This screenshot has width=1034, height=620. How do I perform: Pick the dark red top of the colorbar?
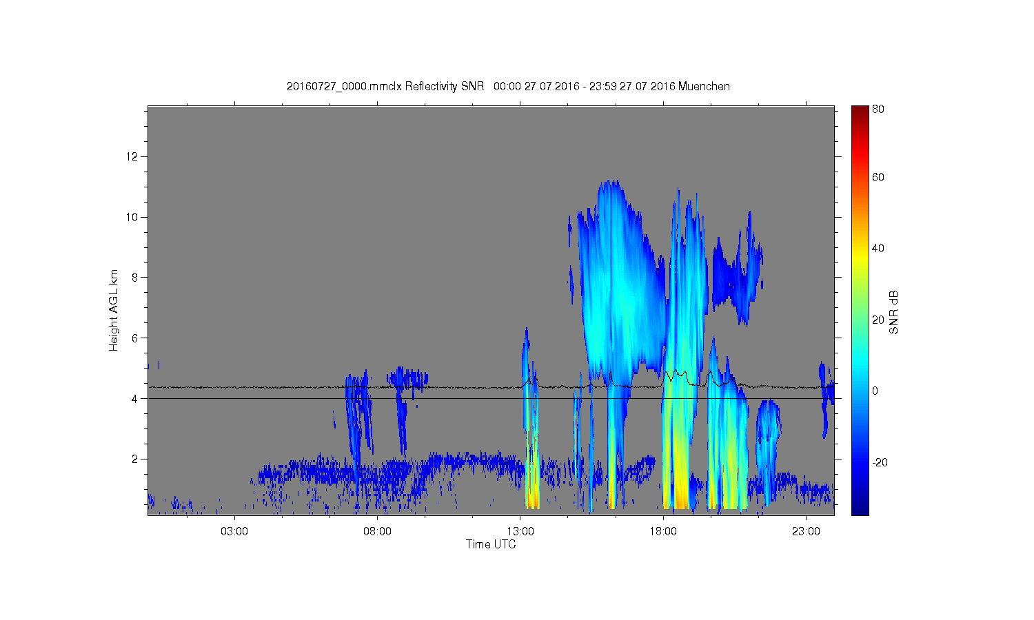click(x=860, y=110)
